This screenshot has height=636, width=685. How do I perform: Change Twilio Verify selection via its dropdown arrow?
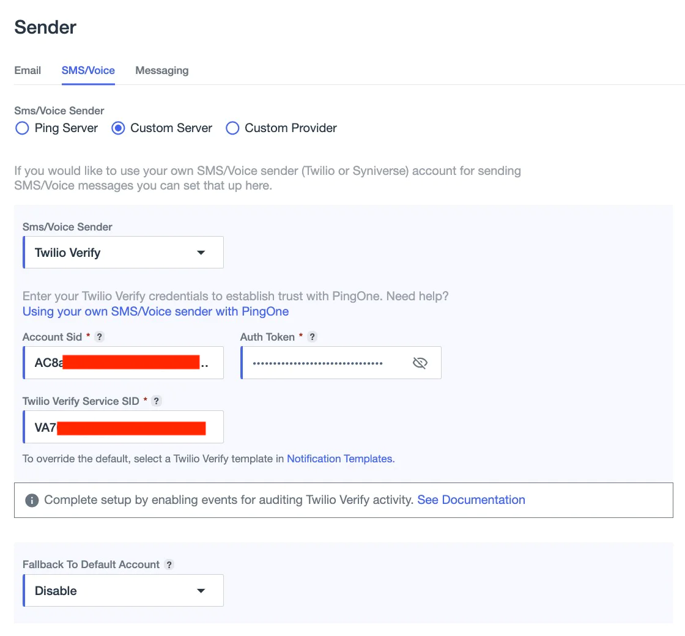(201, 252)
